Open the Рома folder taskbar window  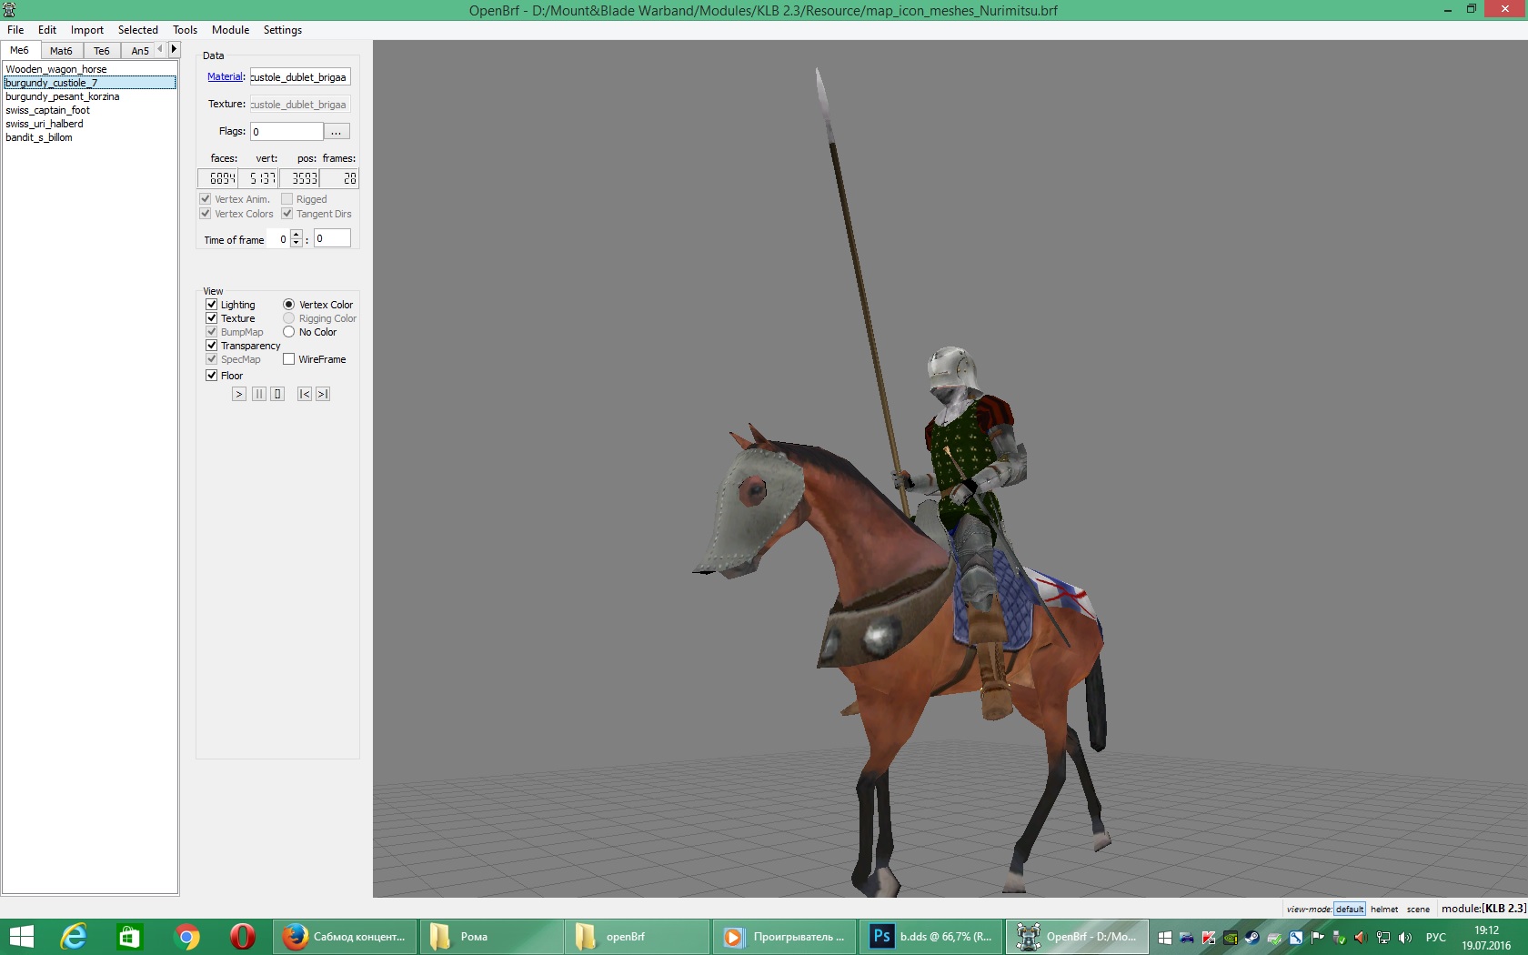click(492, 937)
